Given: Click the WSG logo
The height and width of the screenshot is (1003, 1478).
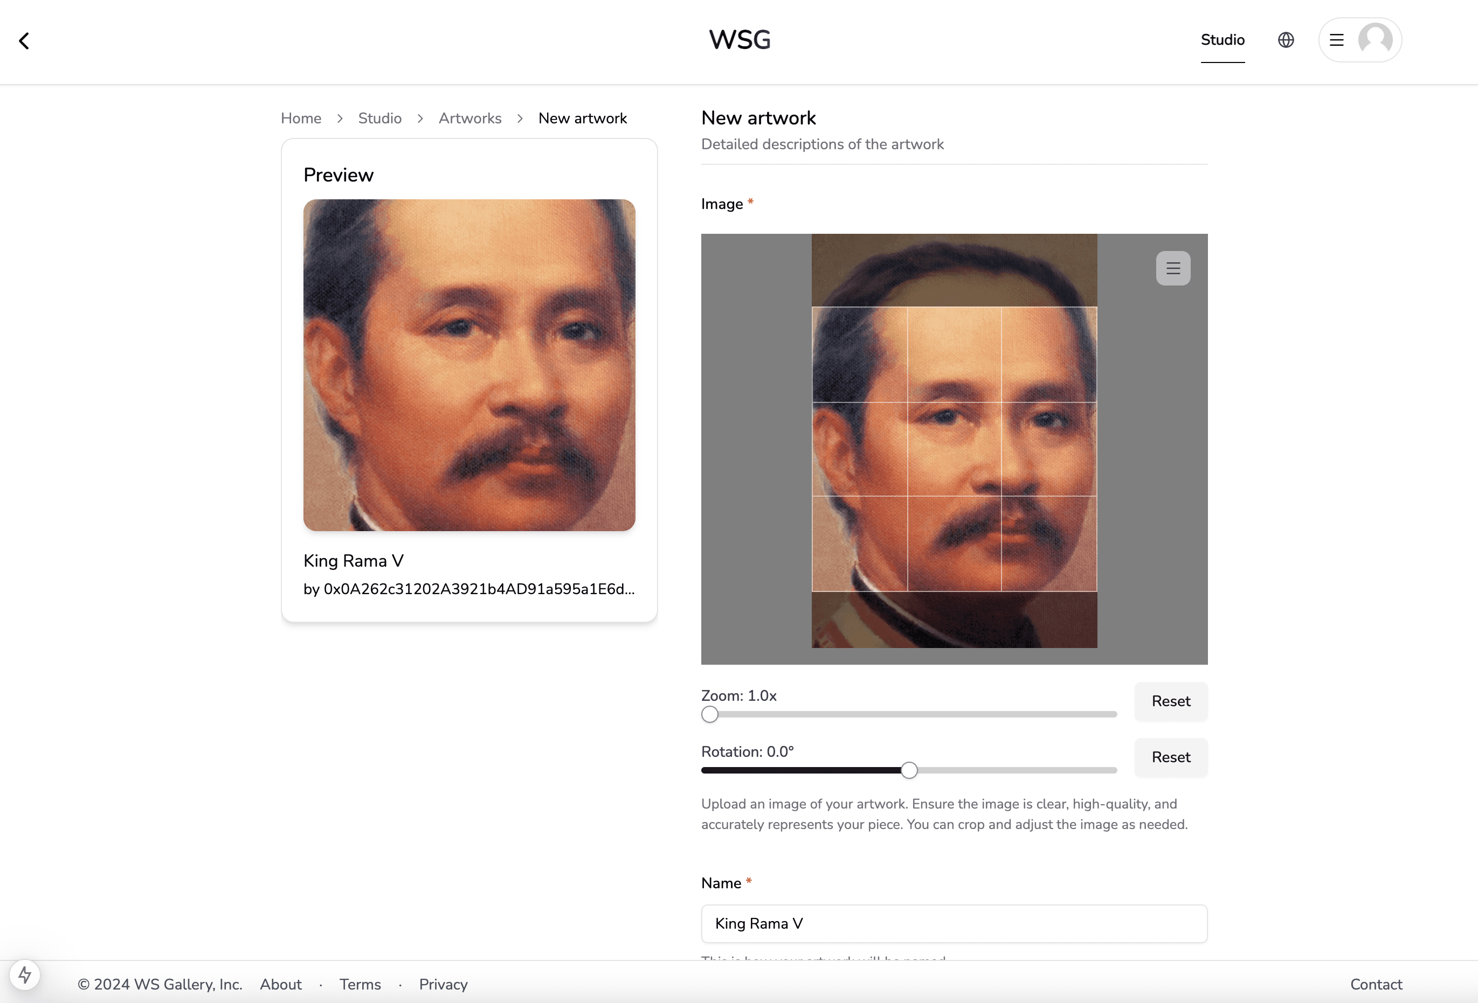Looking at the screenshot, I should pyautogui.click(x=740, y=40).
